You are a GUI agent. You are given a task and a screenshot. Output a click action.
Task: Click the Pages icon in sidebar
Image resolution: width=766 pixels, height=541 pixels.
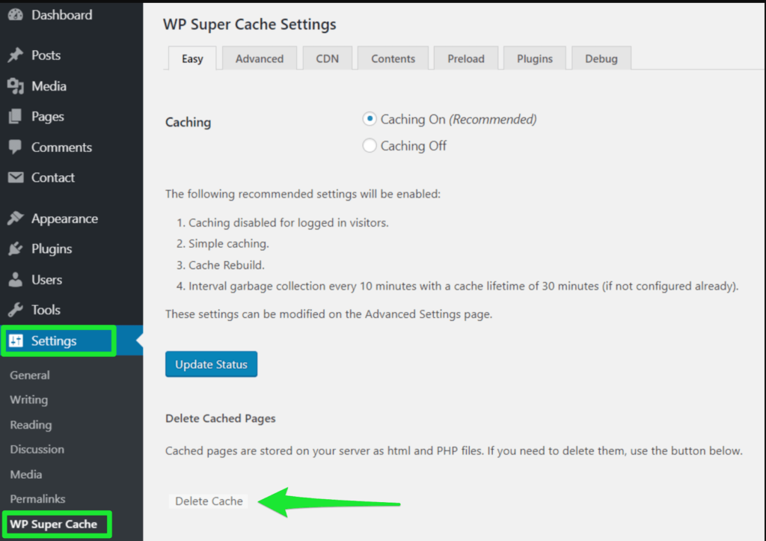[15, 116]
